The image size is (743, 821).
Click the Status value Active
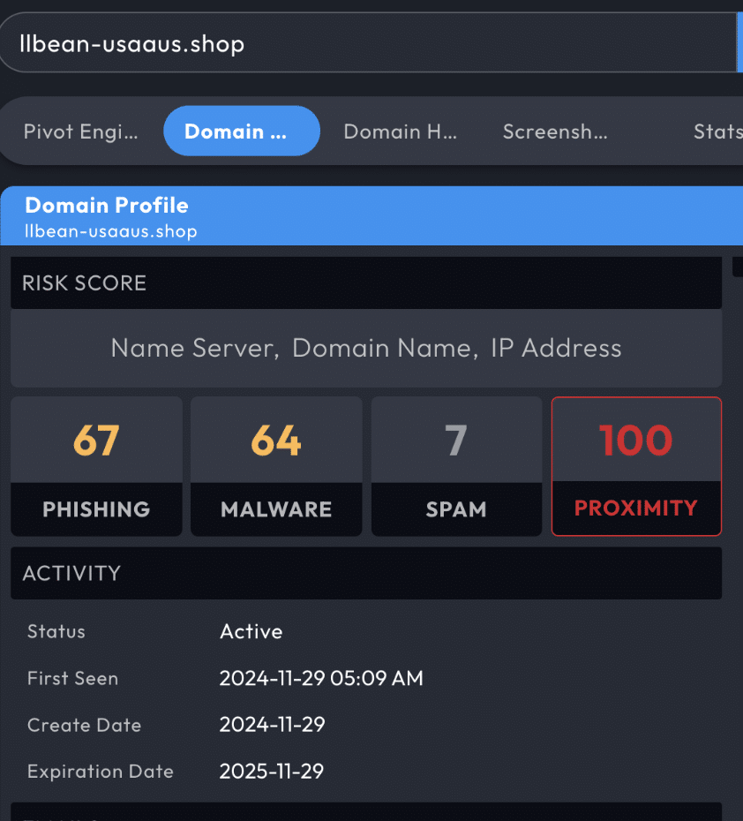251,631
